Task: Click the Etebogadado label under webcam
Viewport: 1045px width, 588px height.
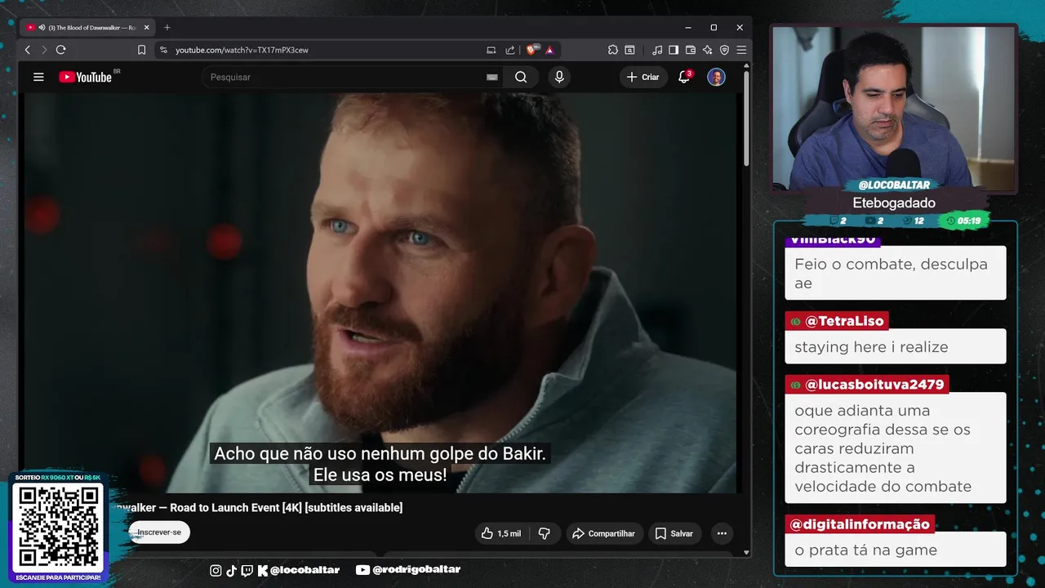Action: [894, 203]
